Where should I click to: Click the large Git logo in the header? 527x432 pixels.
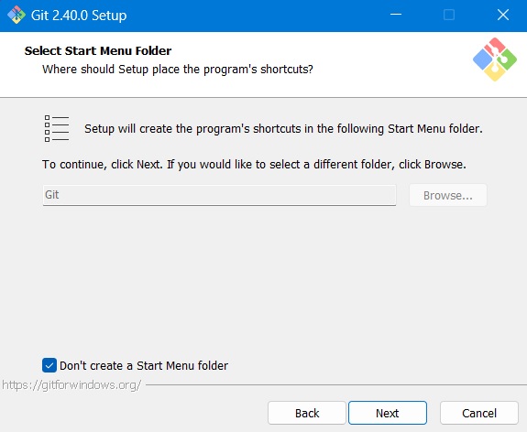495,59
